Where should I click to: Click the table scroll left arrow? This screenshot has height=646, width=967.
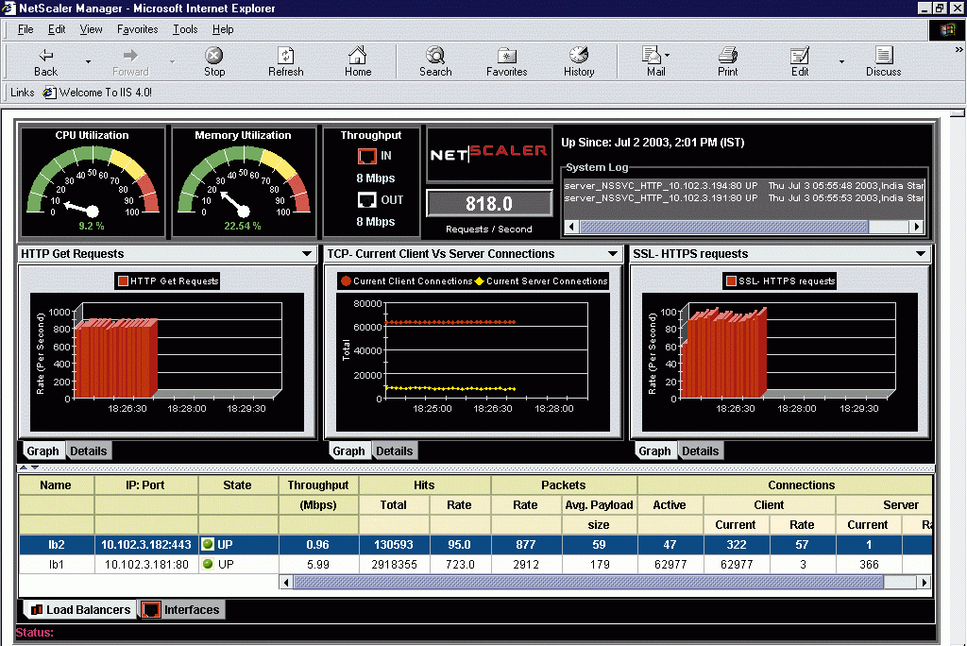pos(286,582)
